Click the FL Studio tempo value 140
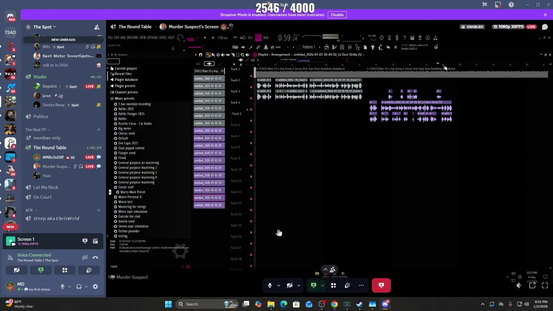 pos(222,38)
